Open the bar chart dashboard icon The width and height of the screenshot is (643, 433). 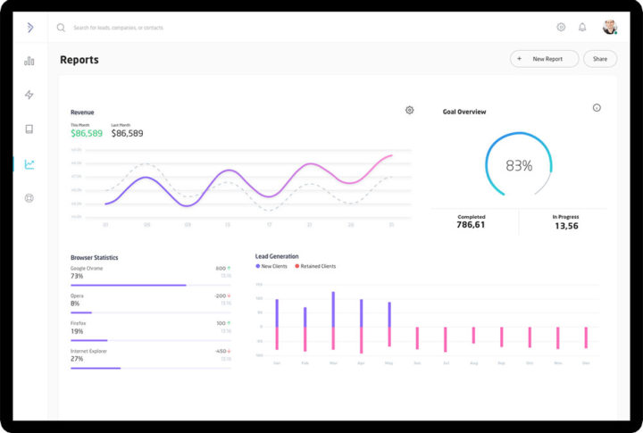[x=29, y=61]
